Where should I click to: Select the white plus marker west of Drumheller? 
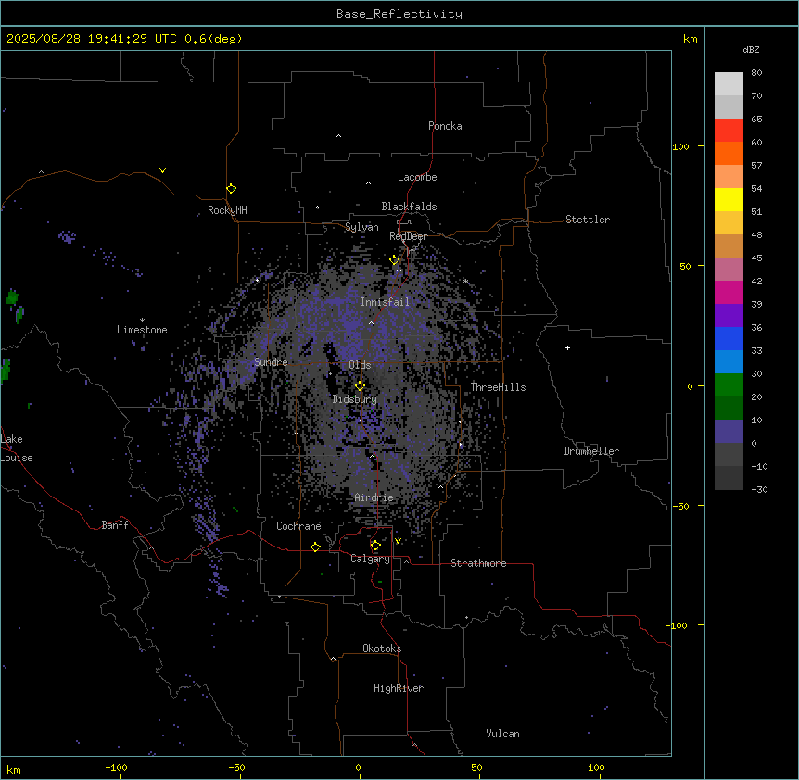tap(567, 347)
